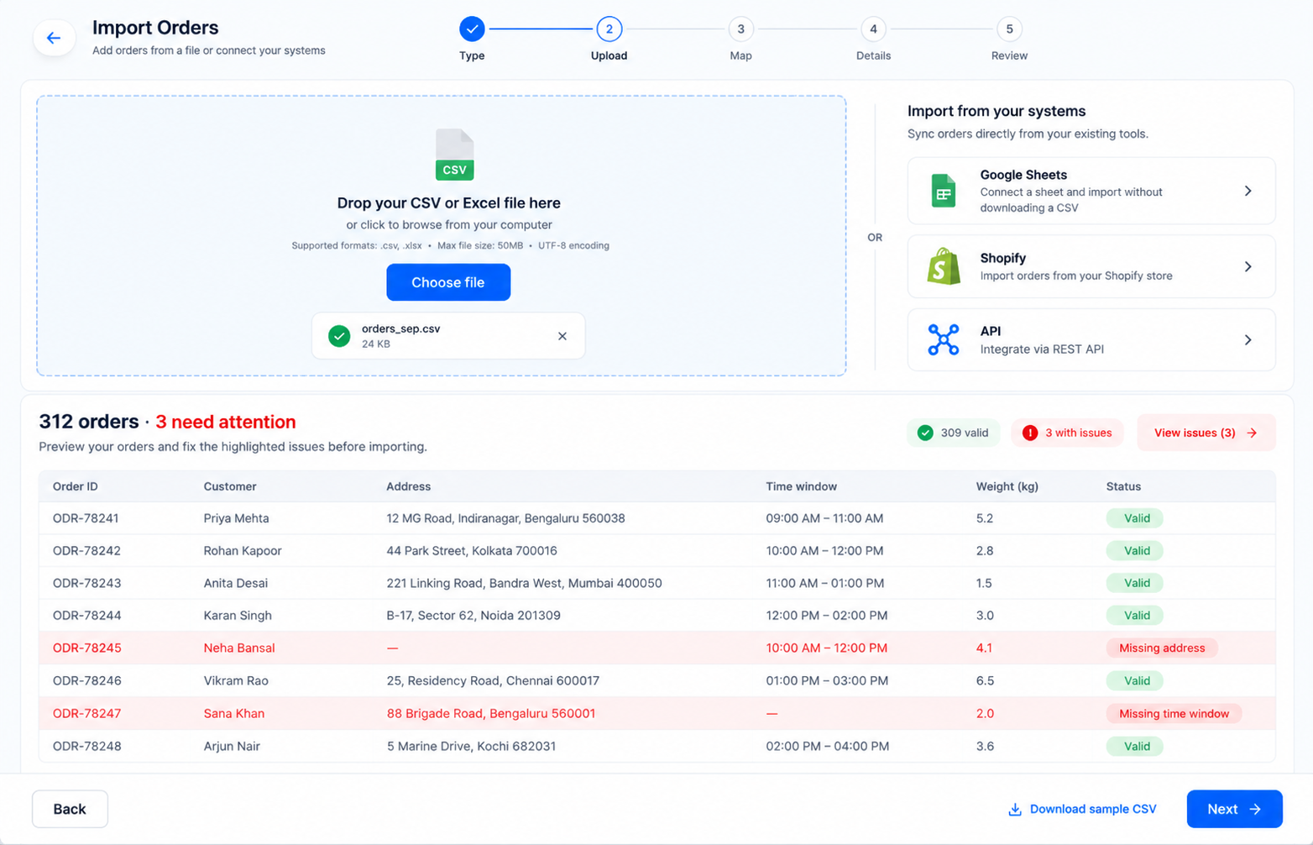
Task: Click the API network icon
Action: tap(944, 339)
